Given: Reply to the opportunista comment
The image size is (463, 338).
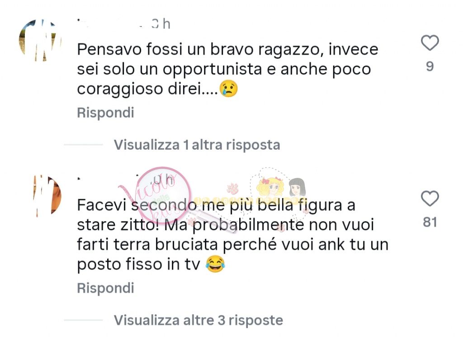Looking at the screenshot, I should point(105,113).
